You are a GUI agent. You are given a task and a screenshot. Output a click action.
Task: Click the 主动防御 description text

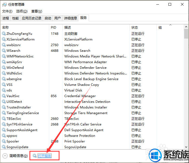(x=71, y=34)
